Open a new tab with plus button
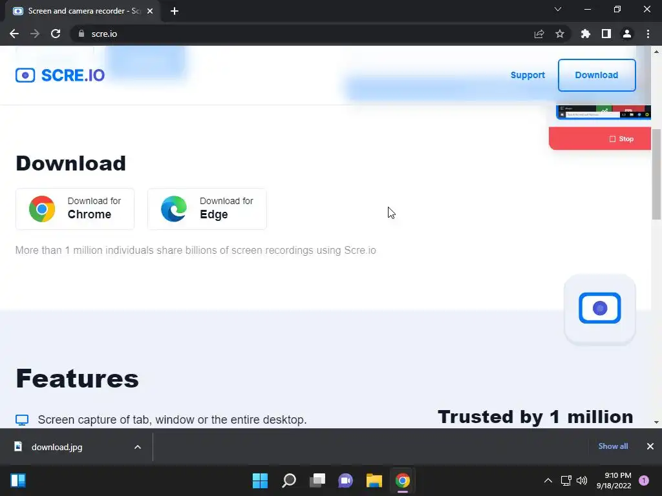The height and width of the screenshot is (496, 662). tap(175, 11)
